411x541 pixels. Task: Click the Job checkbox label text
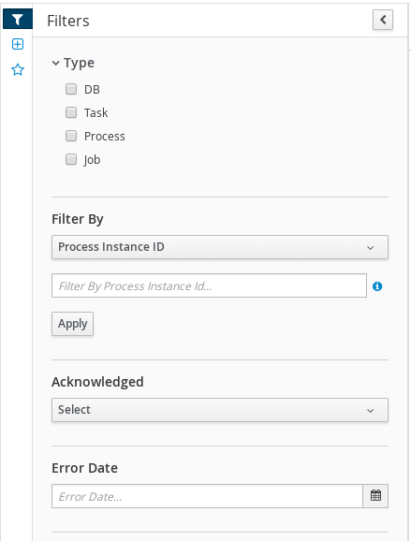pos(92,160)
